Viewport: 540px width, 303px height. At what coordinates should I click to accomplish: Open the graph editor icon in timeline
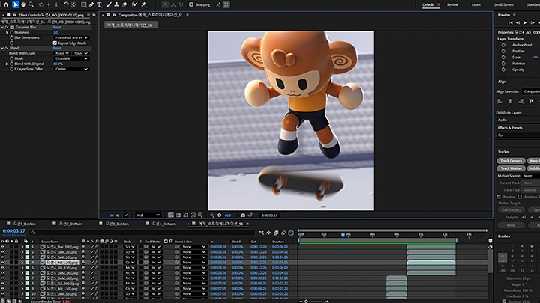tap(291, 233)
